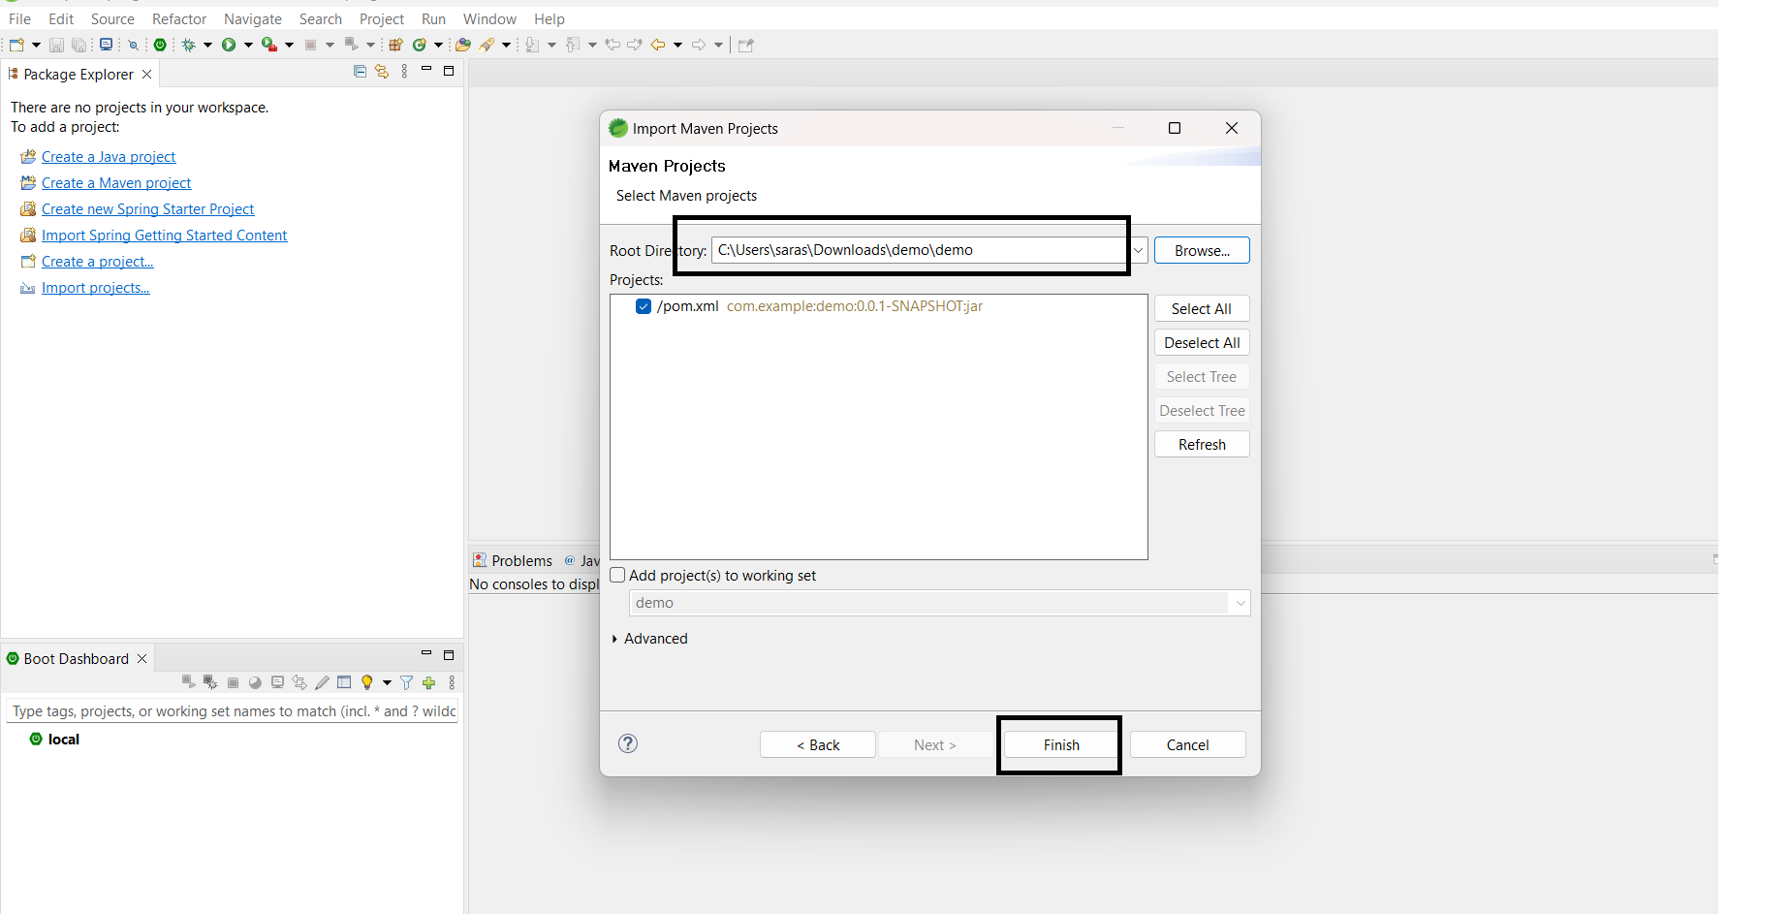Click the Boot Dashboard tag filter field
1791x914 pixels.
click(x=233, y=710)
